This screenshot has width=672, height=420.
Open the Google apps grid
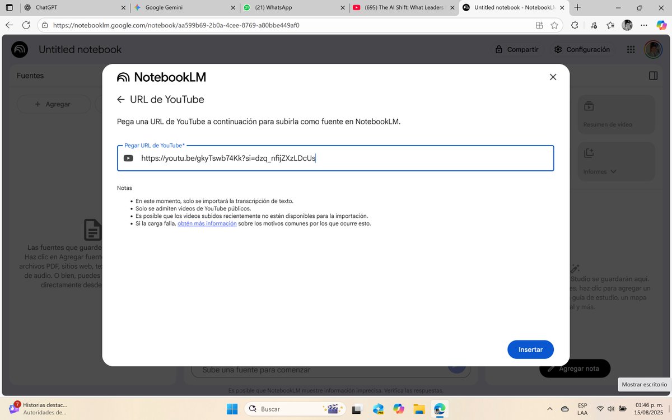point(631,49)
